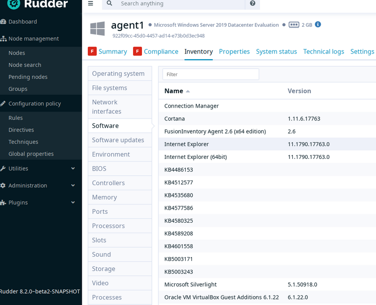The image size is (376, 305).
Task: Click the software Filter input box
Action: 211,74
